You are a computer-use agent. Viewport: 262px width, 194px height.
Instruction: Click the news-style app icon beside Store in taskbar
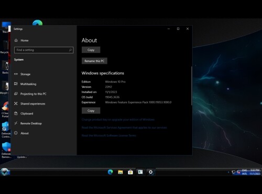point(140,172)
